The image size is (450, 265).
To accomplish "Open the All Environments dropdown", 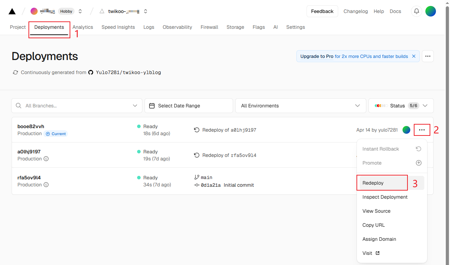I will click(358, 106).
